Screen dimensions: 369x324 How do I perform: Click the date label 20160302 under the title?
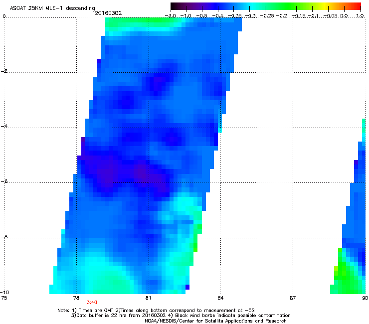click(x=108, y=13)
